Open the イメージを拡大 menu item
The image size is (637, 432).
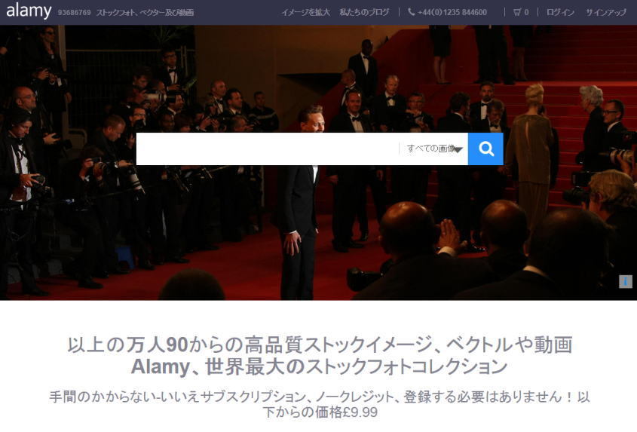(305, 12)
